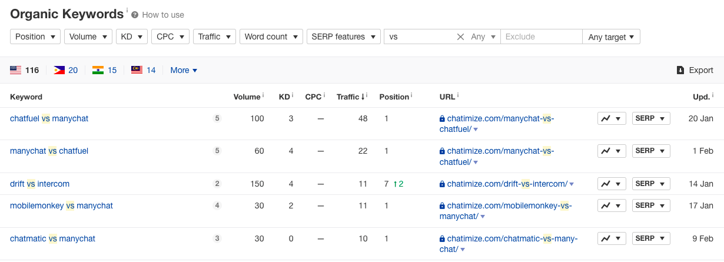724x262 pixels.
Task: Open SERP dropdown for mobilemonkey vs manychat
Action: pyautogui.click(x=651, y=205)
